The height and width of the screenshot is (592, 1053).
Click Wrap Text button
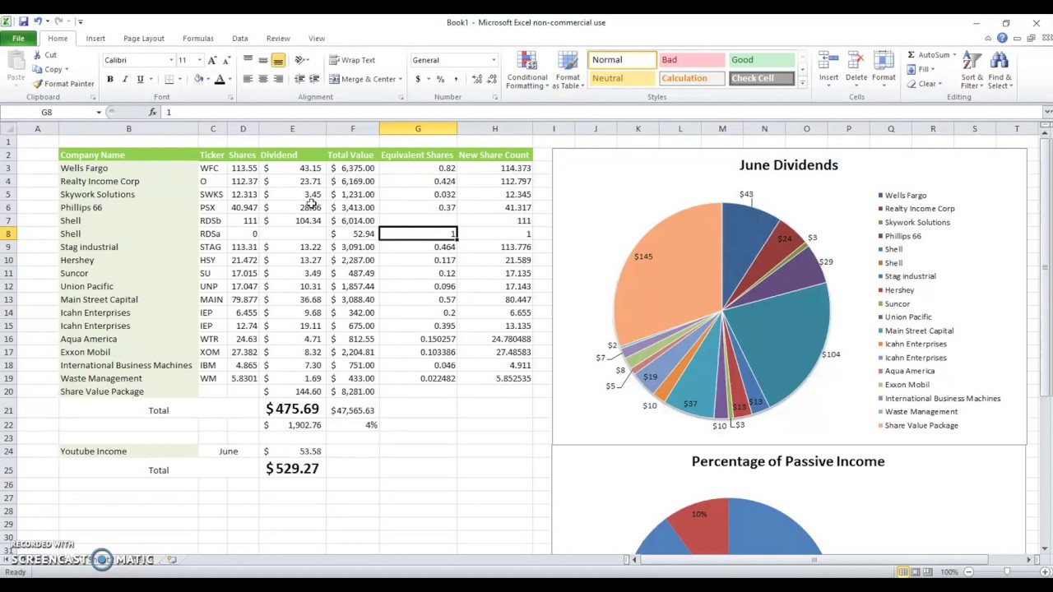click(x=352, y=60)
